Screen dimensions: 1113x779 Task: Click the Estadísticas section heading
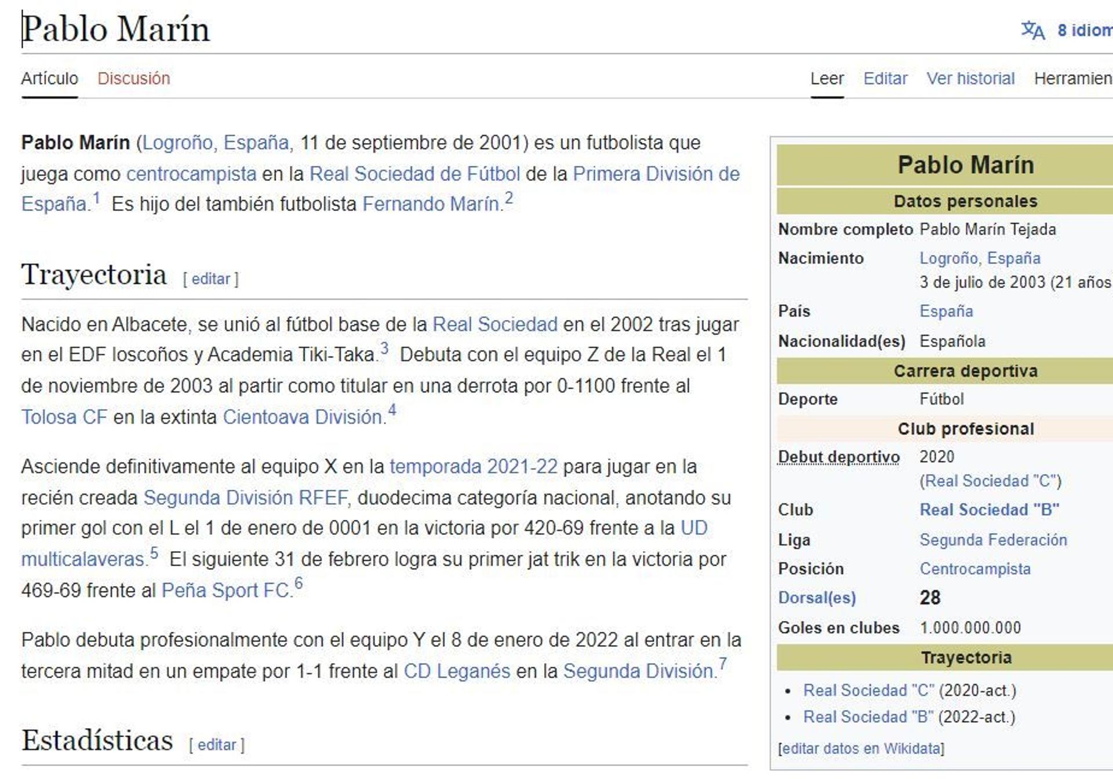click(97, 741)
